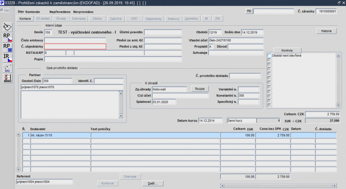
Task: Open the Úhrady tab
Action: coord(61,19)
